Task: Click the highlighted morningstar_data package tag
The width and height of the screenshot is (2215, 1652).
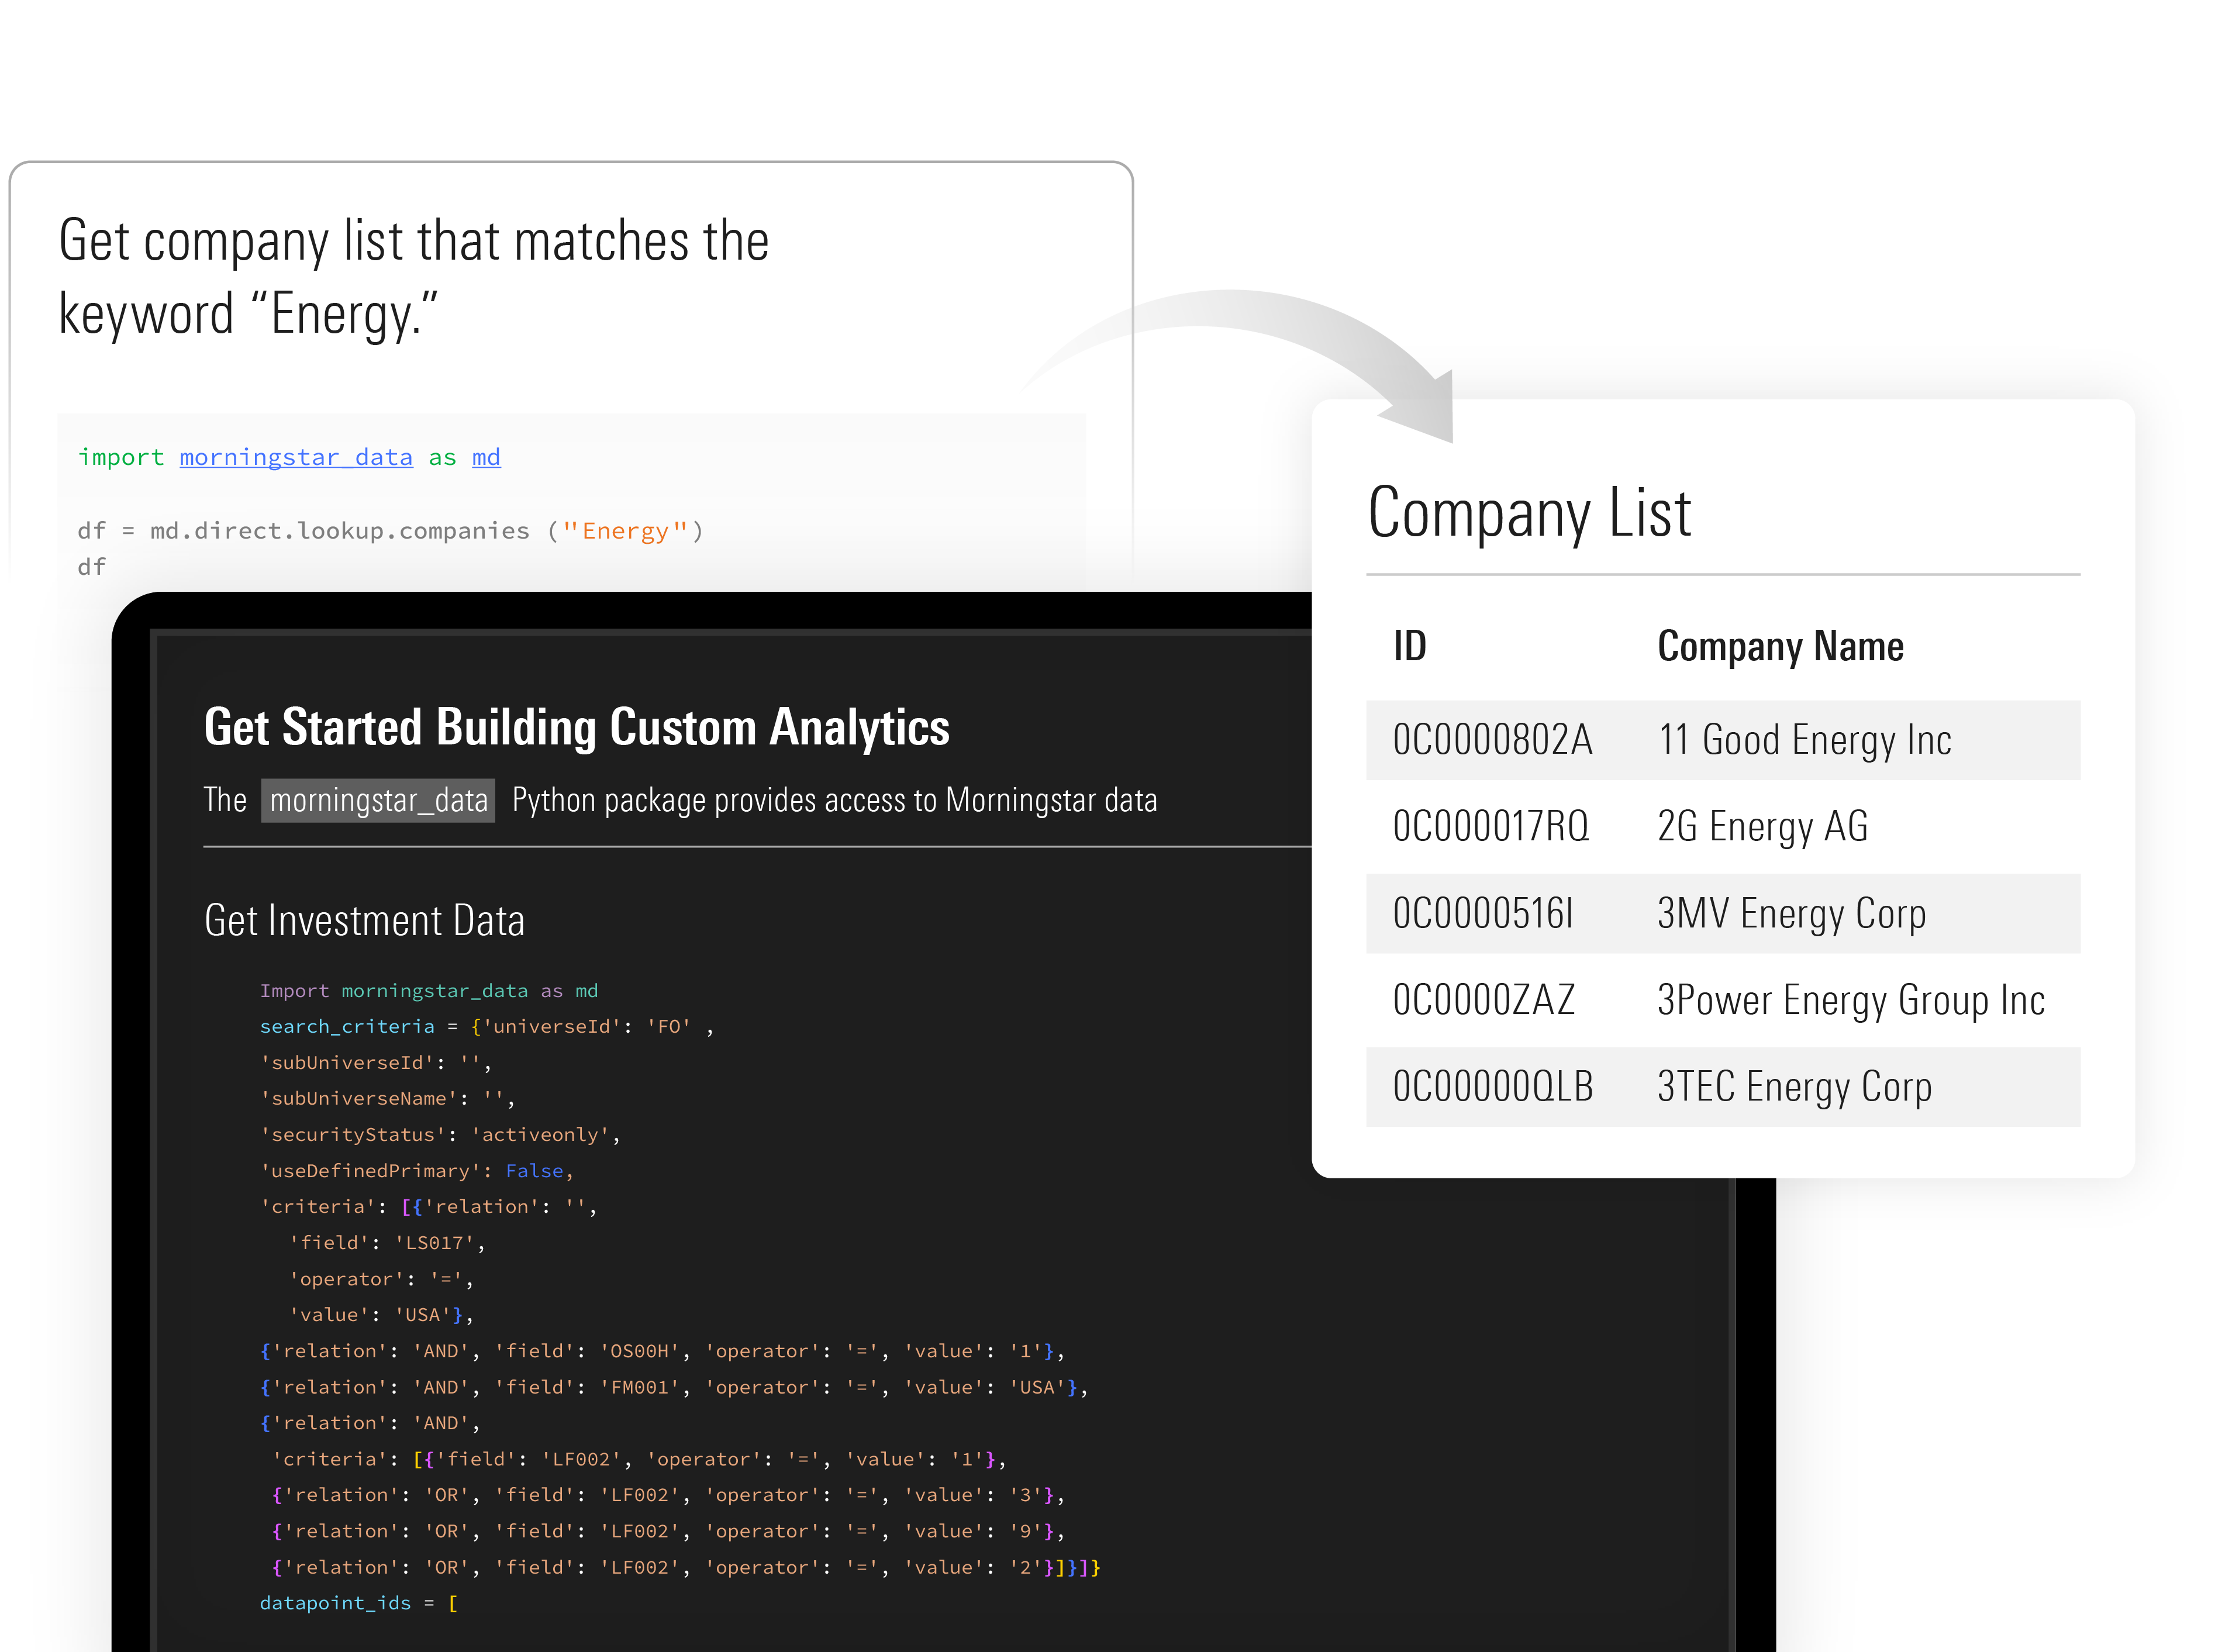Action: coord(378,801)
